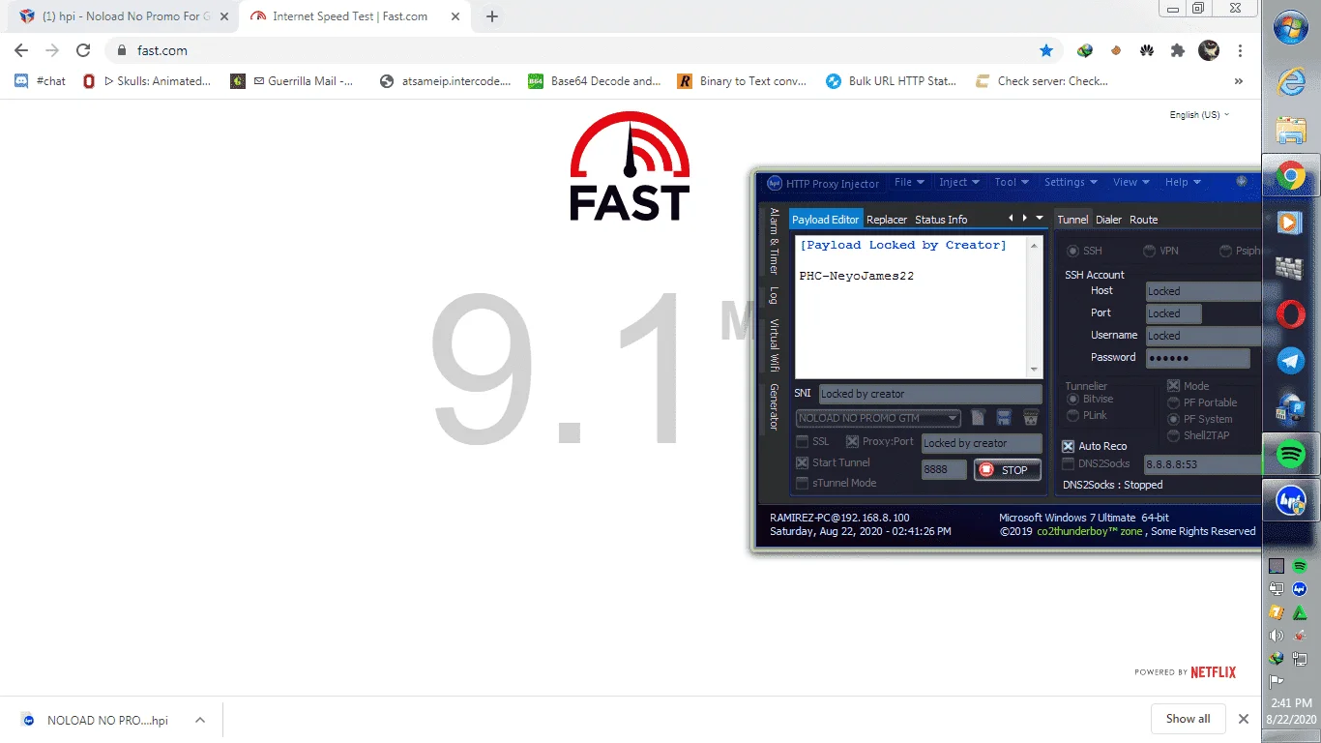Screen dimensions: 1321x743
Task: Open the Chrome three-dot menu
Action: pos(1240,50)
